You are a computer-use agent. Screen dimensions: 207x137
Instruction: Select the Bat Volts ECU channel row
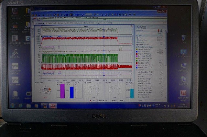coord(150,79)
